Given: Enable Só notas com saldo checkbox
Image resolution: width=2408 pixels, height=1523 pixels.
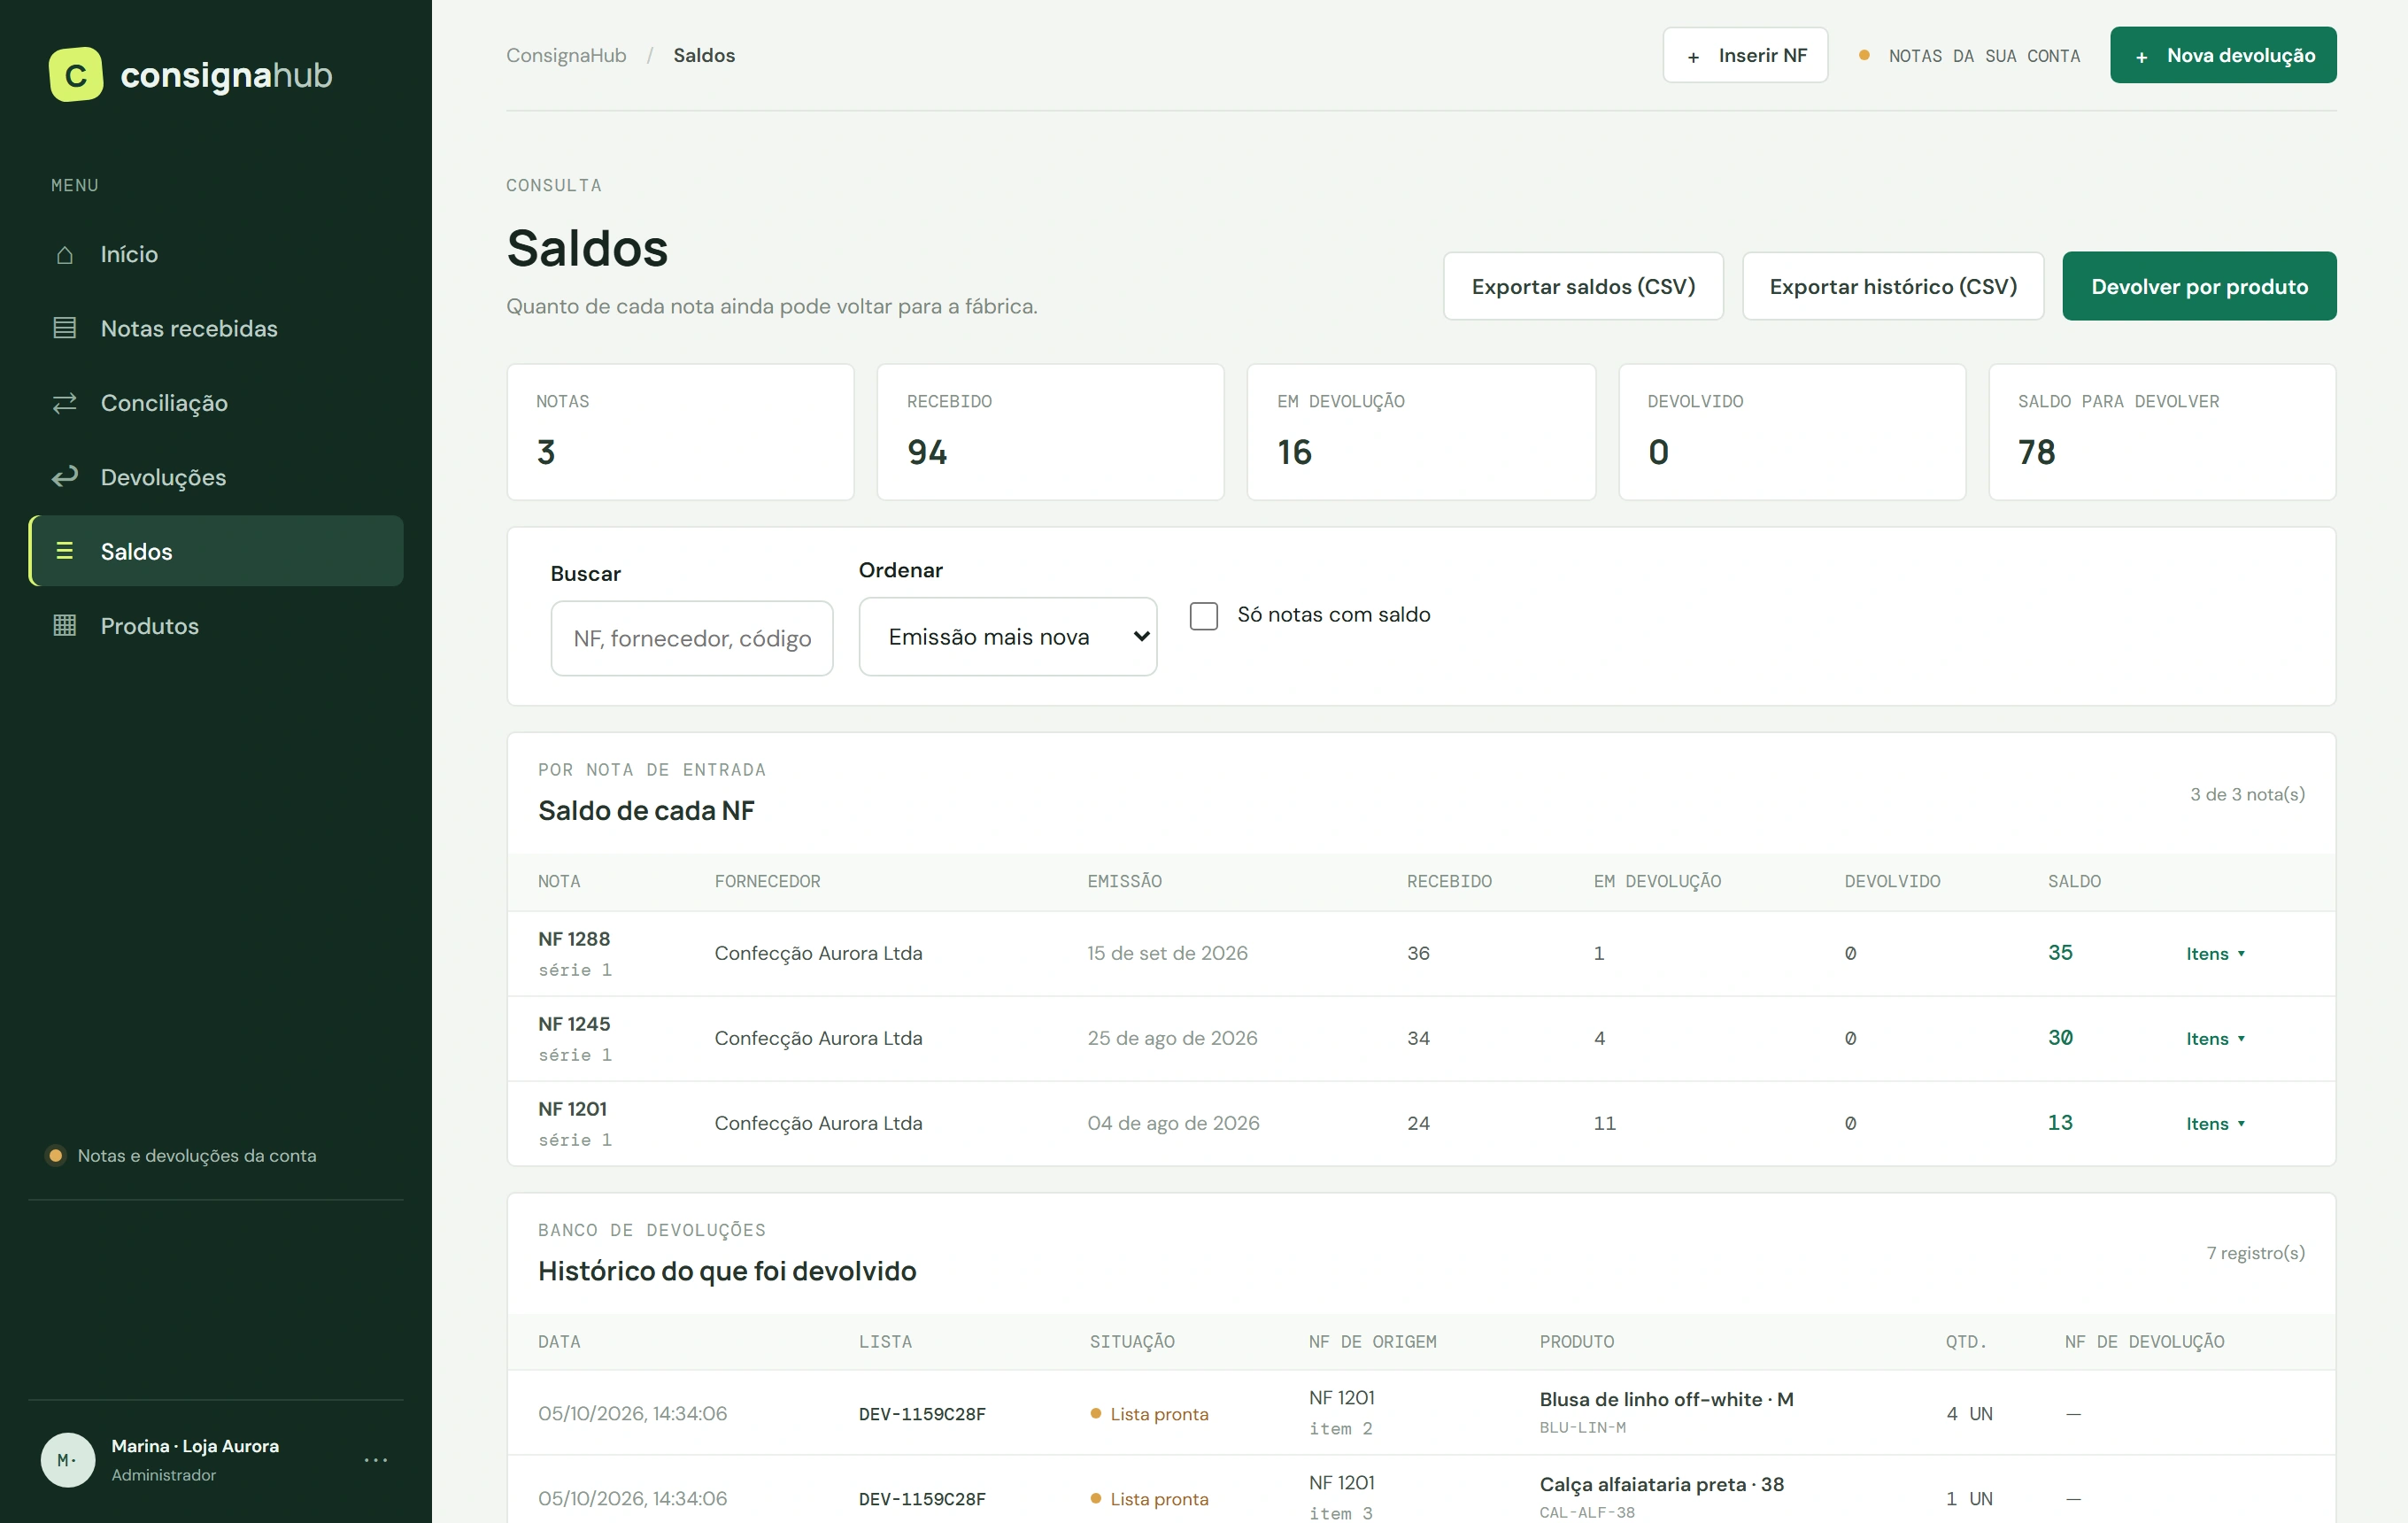Looking at the screenshot, I should 1204,615.
